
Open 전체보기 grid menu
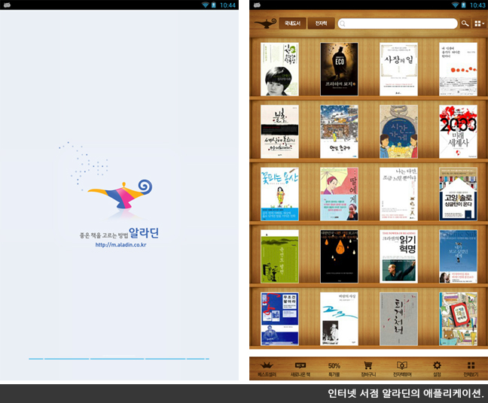coord(471,369)
